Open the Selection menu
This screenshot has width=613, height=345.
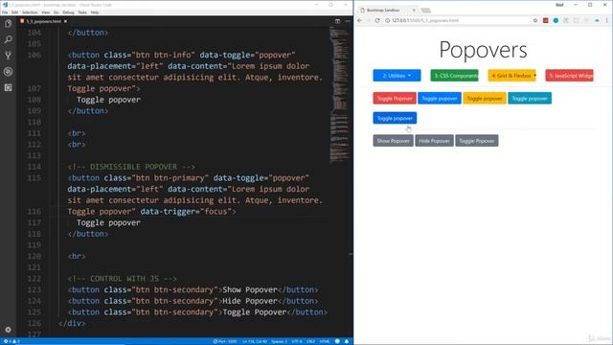30,12
